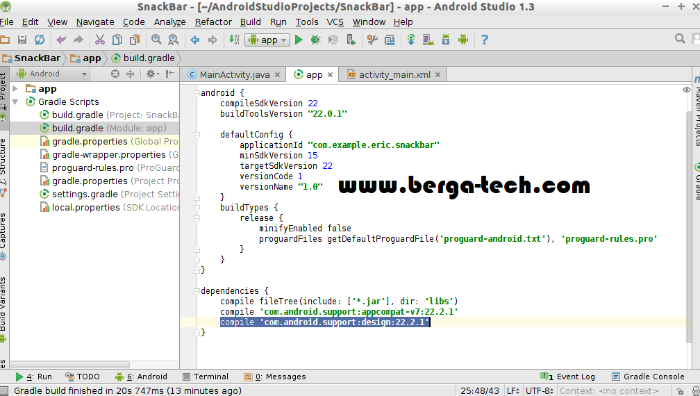Viewport: 700px width, 396px height.
Task: Expand the app module tree node
Action: tap(15, 88)
